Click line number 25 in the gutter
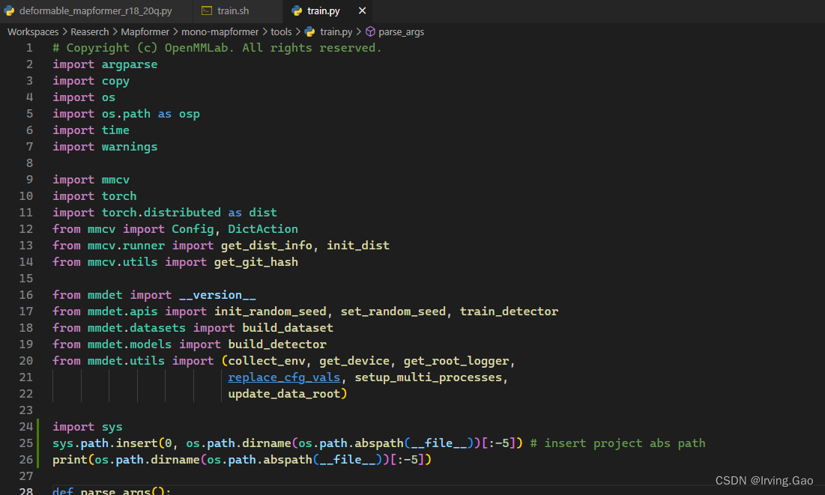This screenshot has height=495, width=825. coord(25,443)
